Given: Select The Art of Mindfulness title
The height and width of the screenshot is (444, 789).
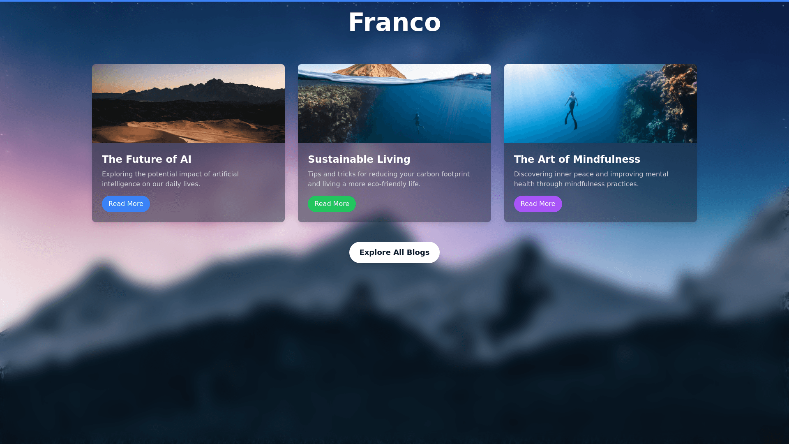Looking at the screenshot, I should 577,160.
